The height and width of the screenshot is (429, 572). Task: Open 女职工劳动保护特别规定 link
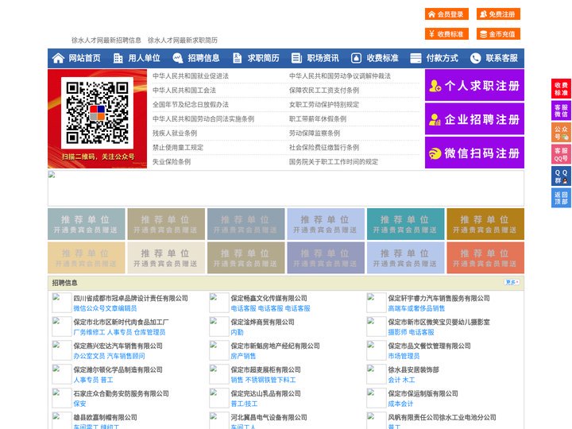pos(324,104)
